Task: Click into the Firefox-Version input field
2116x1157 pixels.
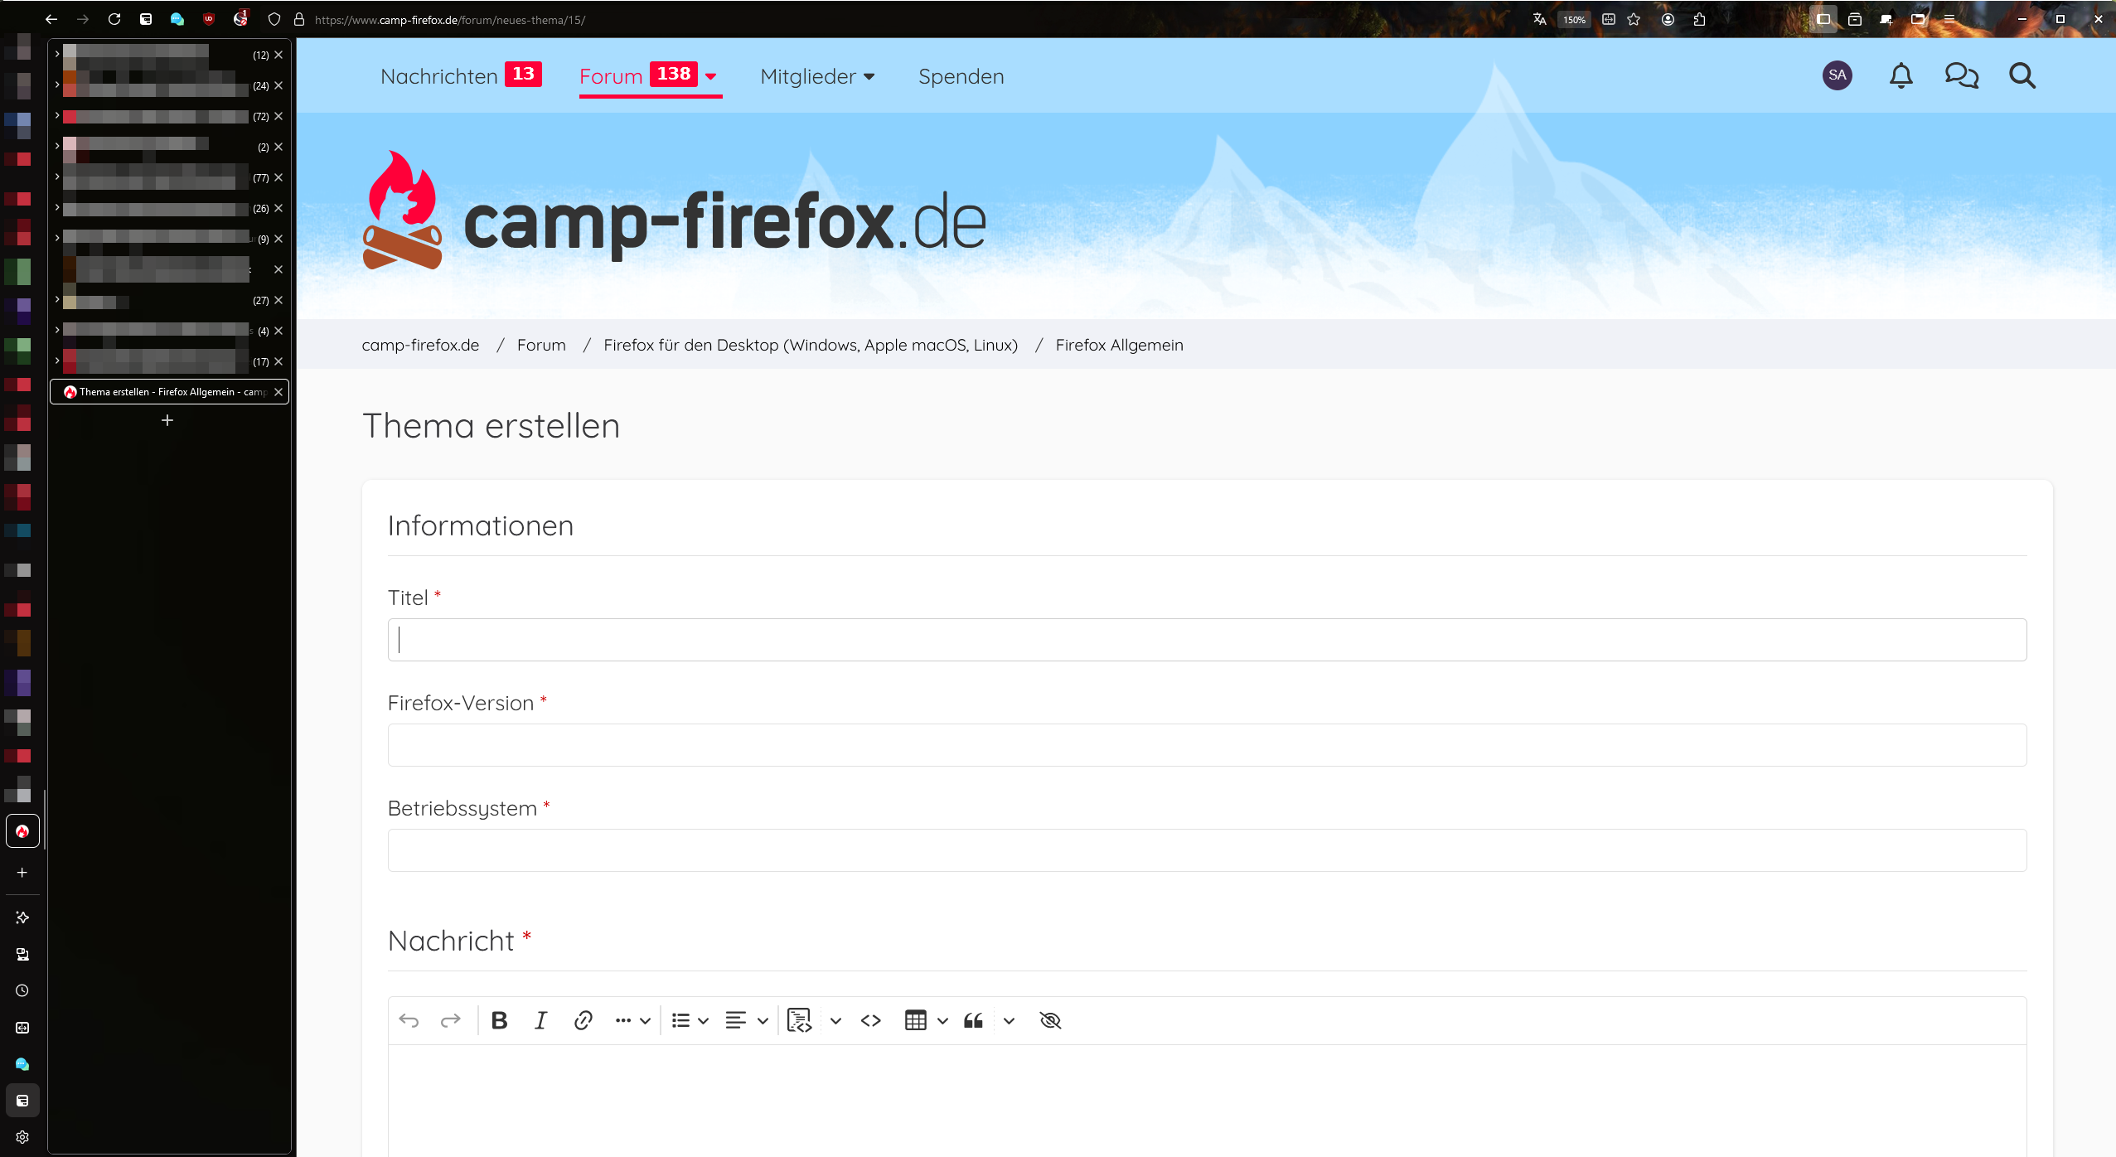Action: click(x=1207, y=745)
